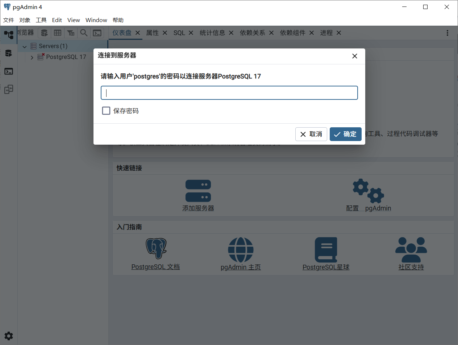The image size is (458, 345).
Task: Switch to the 进程 tab
Action: [x=326, y=33]
